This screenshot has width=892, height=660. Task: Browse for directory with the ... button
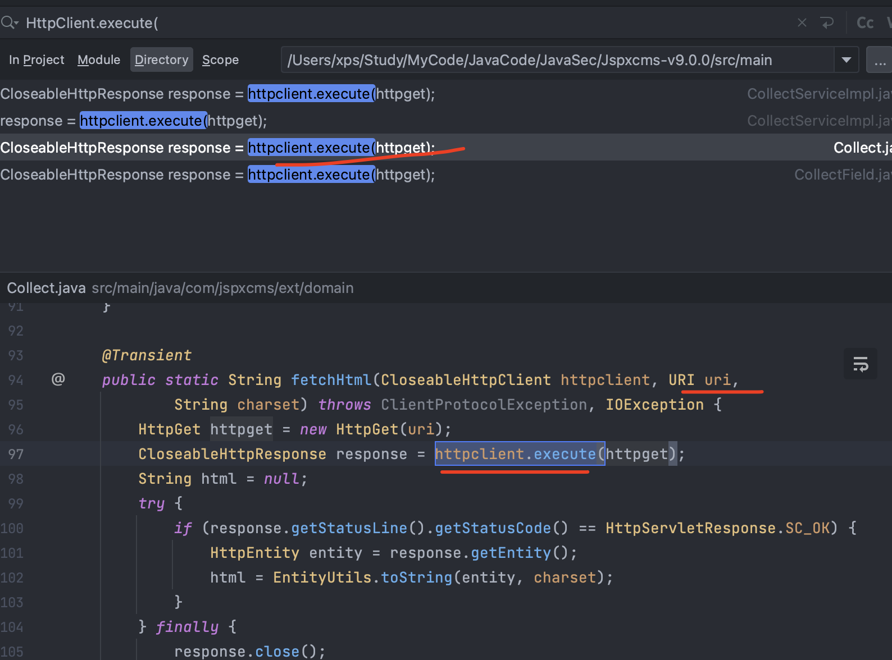879,60
